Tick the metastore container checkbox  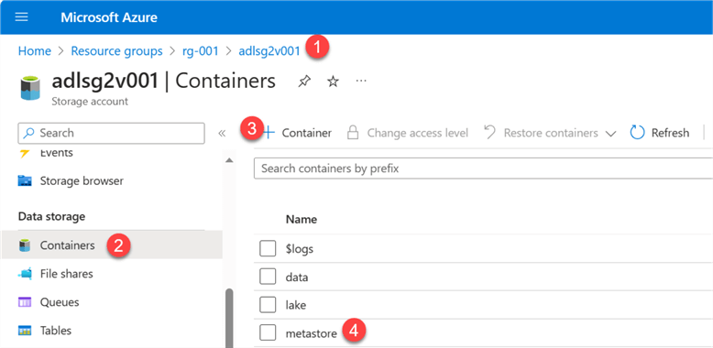pos(268,333)
